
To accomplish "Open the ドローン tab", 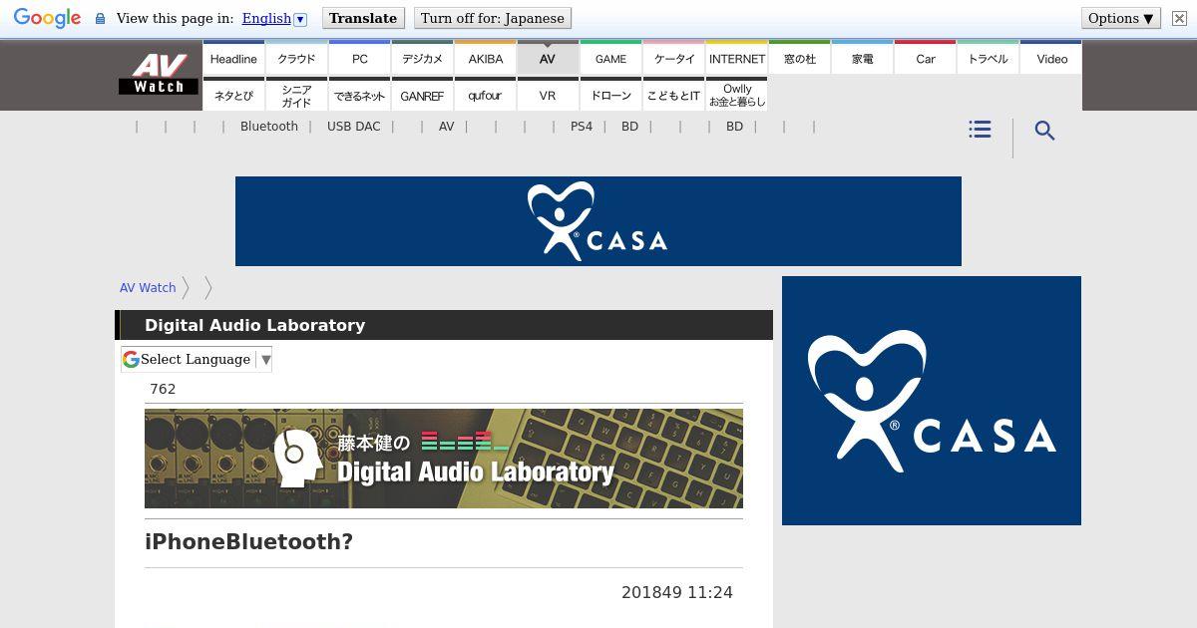I will coord(610,95).
